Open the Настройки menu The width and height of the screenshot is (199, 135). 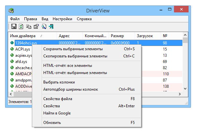62,19
